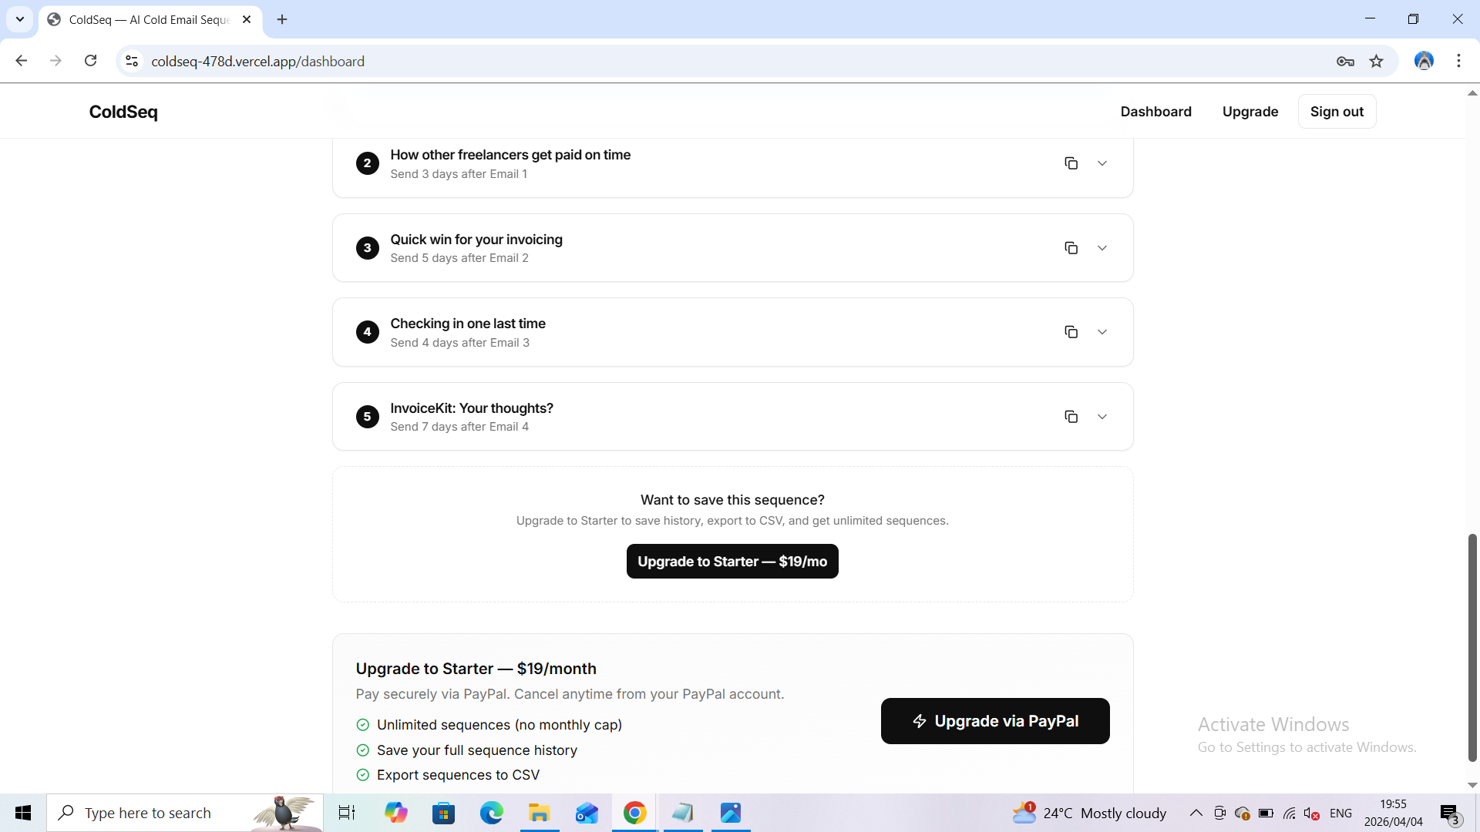
Task: Click the ColdSeq logo
Action: click(123, 112)
